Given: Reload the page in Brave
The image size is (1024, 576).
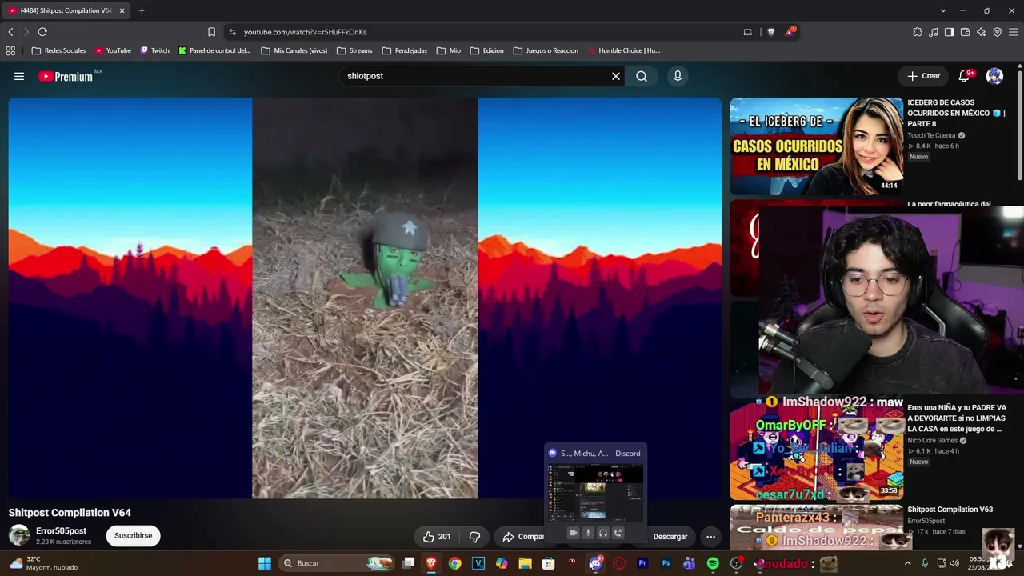Looking at the screenshot, I should click(42, 32).
